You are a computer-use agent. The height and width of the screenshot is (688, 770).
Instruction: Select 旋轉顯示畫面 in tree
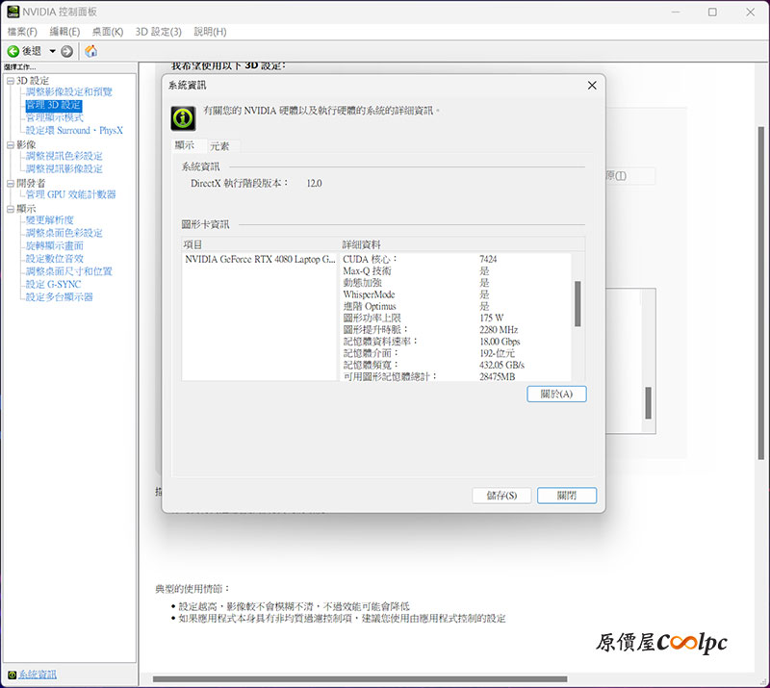[x=55, y=245]
